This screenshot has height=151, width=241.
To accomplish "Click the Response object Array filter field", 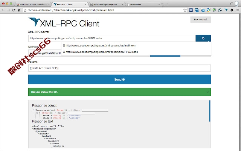I will click(x=95, y=110).
